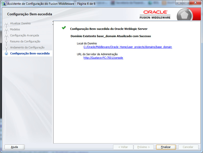This screenshot has height=153, width=203.
Task: Select the Resumo da Configuração step
Action: pyautogui.click(x=25, y=41)
